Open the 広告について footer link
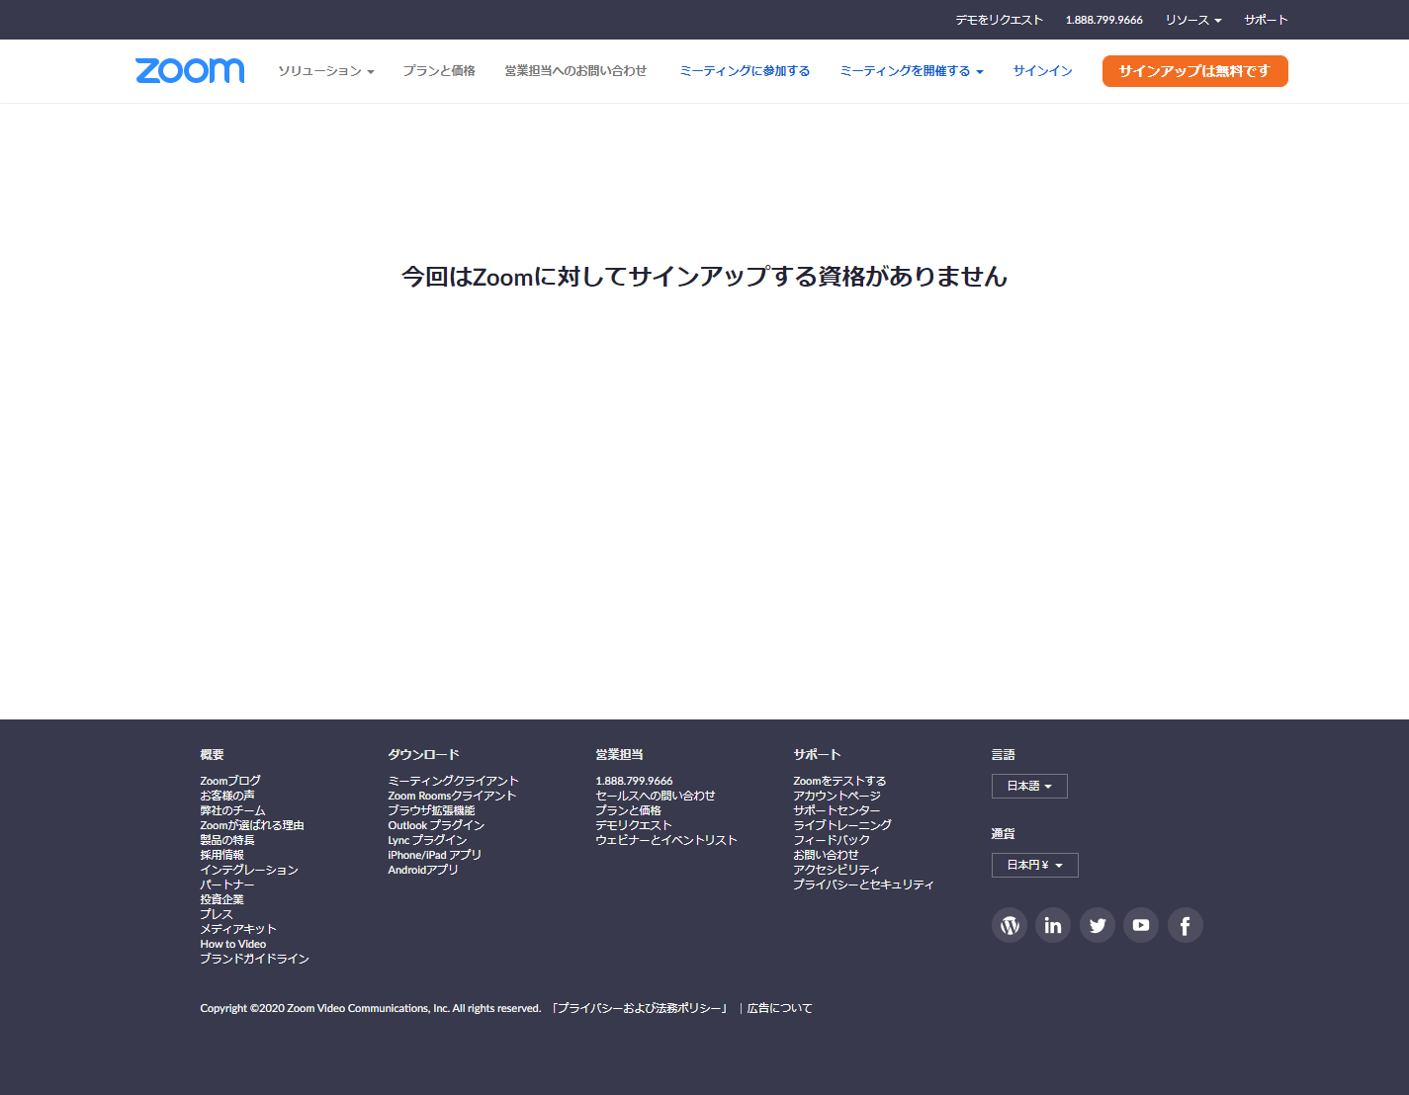The image size is (1409, 1095). [779, 1008]
